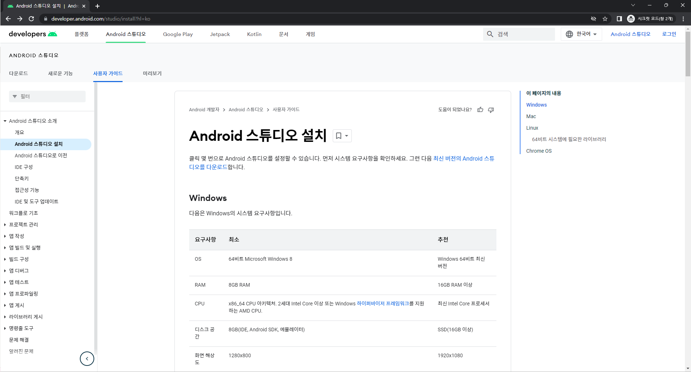
Task: Jump to Chrome OS in page contents
Action: tap(539, 151)
